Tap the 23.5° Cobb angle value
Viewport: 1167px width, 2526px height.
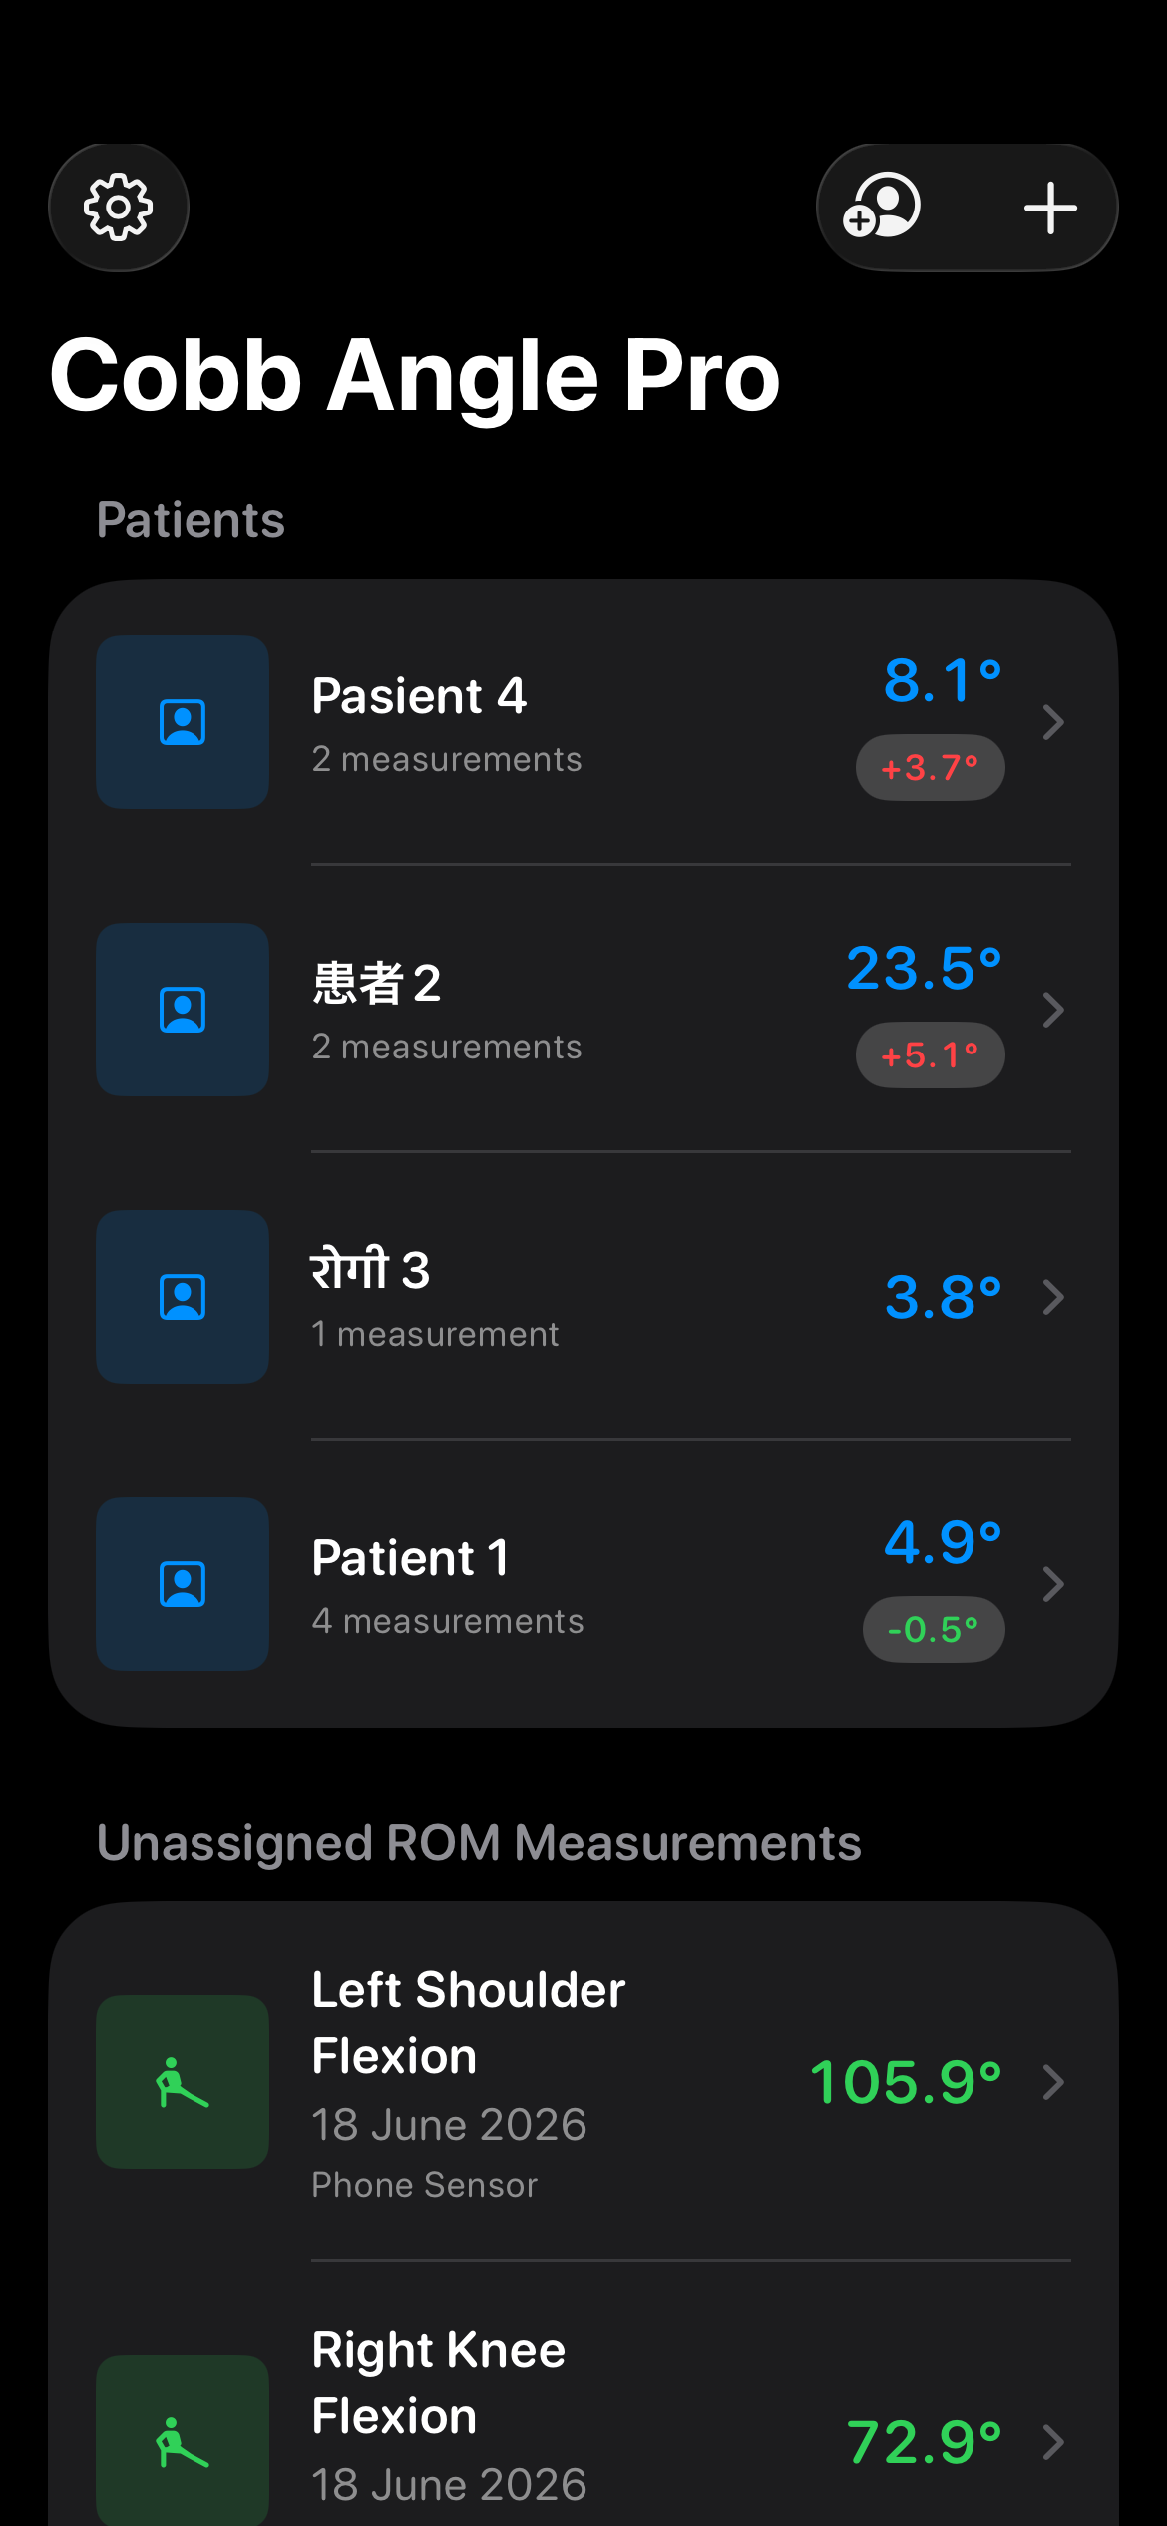pos(925,969)
